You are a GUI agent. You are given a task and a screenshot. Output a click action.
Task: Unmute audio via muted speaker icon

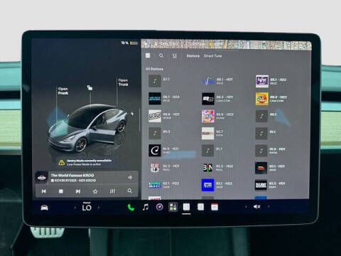pyautogui.click(x=257, y=207)
